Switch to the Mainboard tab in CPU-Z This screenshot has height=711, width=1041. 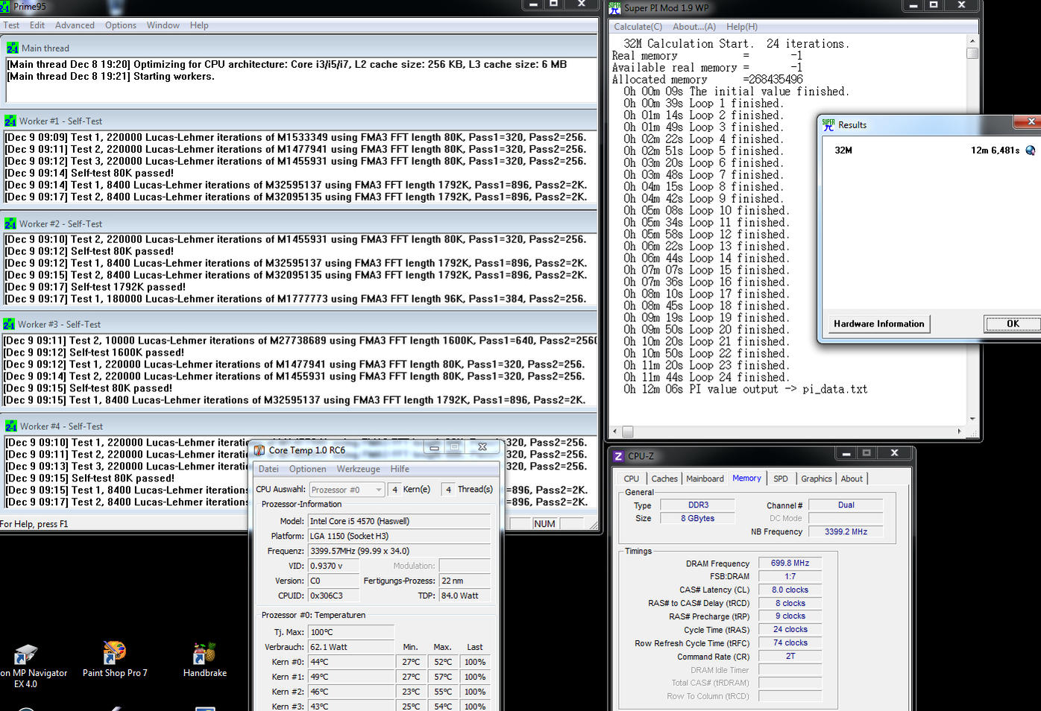(x=705, y=479)
